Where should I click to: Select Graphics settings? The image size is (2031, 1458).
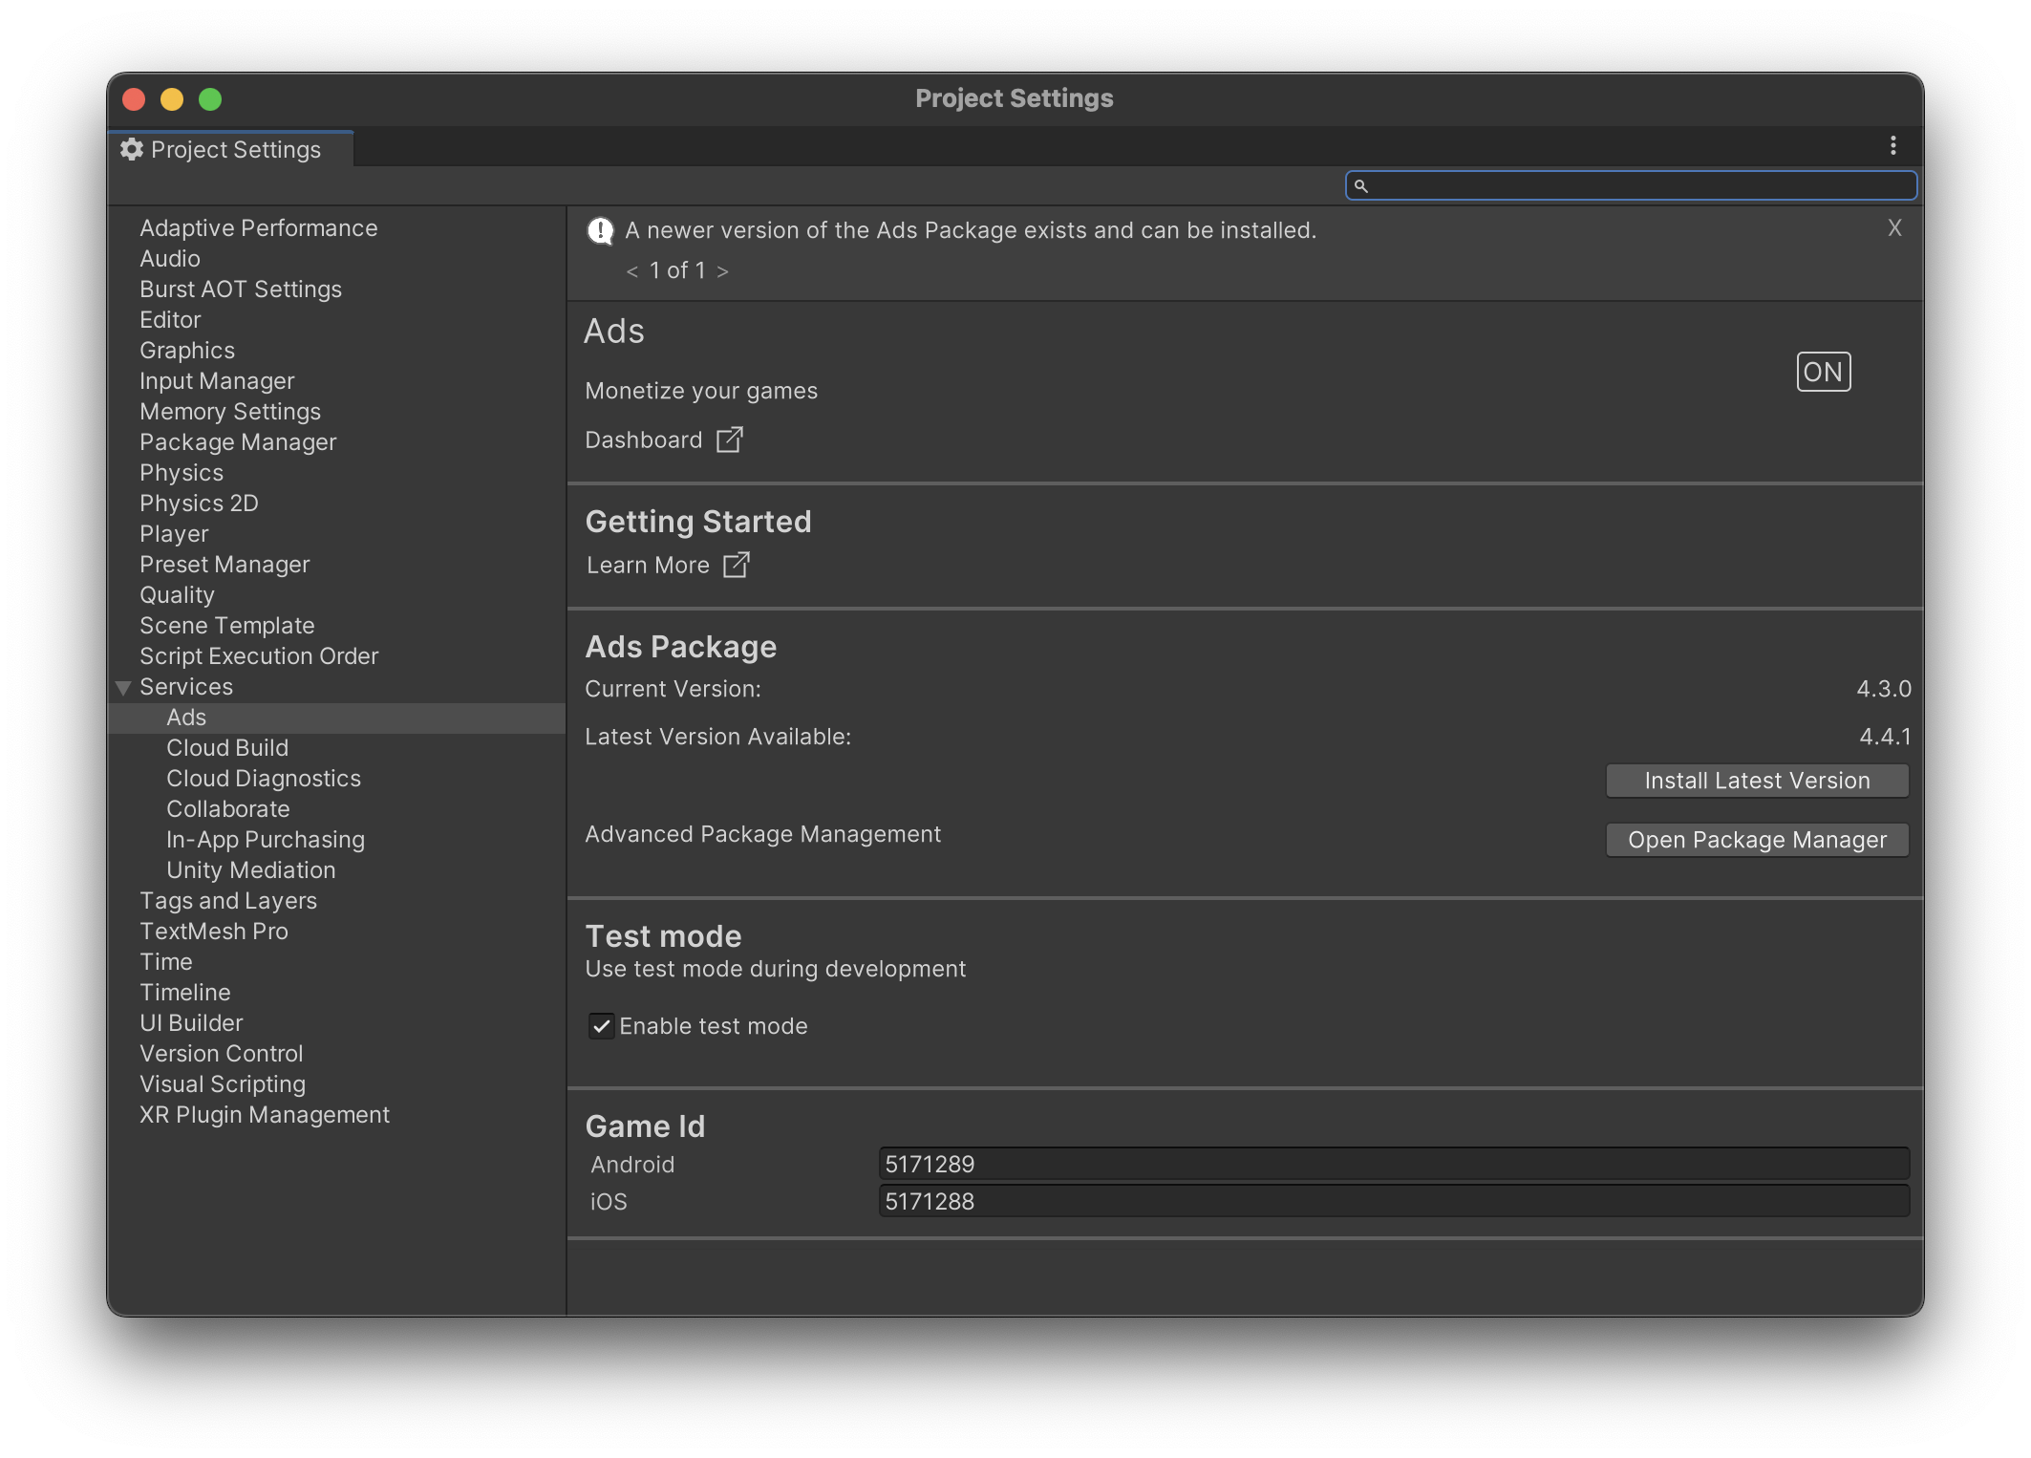pos(187,350)
